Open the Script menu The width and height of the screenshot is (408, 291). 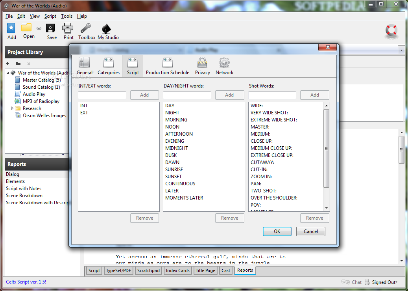pos(50,16)
